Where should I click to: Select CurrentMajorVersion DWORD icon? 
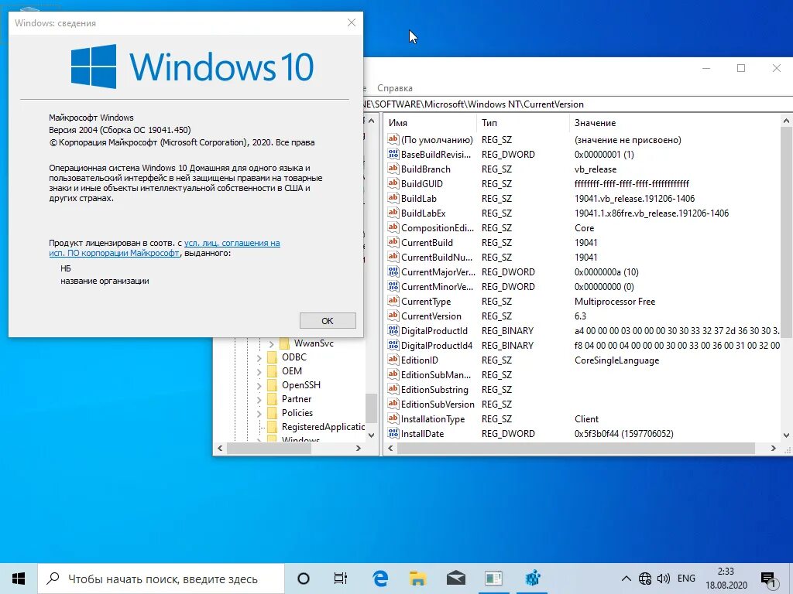tap(393, 271)
